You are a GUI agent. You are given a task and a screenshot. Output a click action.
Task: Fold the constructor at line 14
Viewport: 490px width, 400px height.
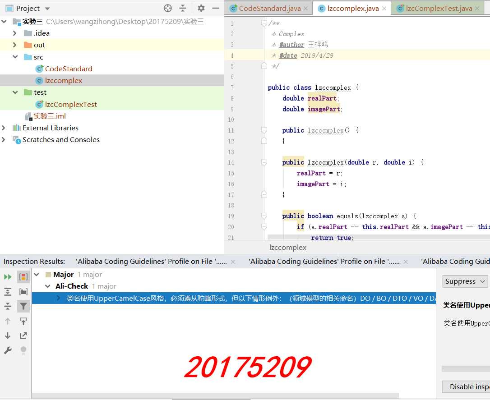[x=264, y=162]
